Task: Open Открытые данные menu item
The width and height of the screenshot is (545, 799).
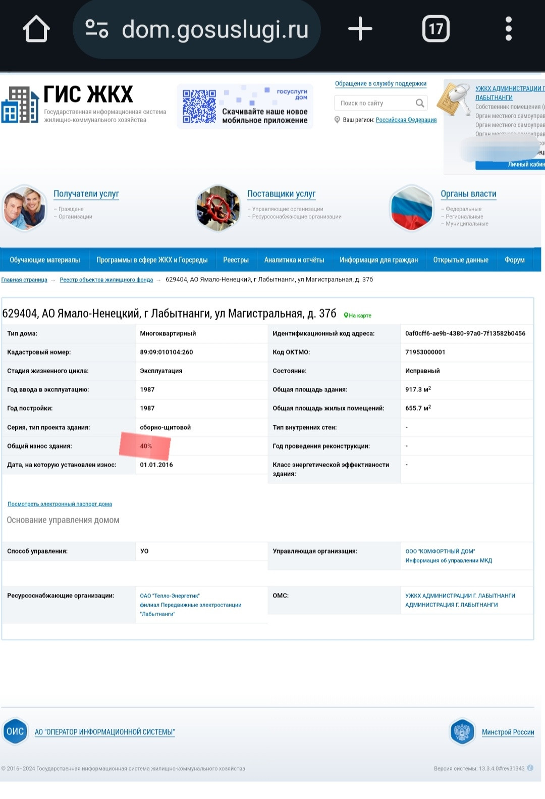Action: (461, 260)
